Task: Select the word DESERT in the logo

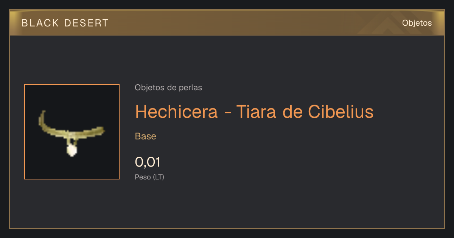Action: click(x=87, y=23)
